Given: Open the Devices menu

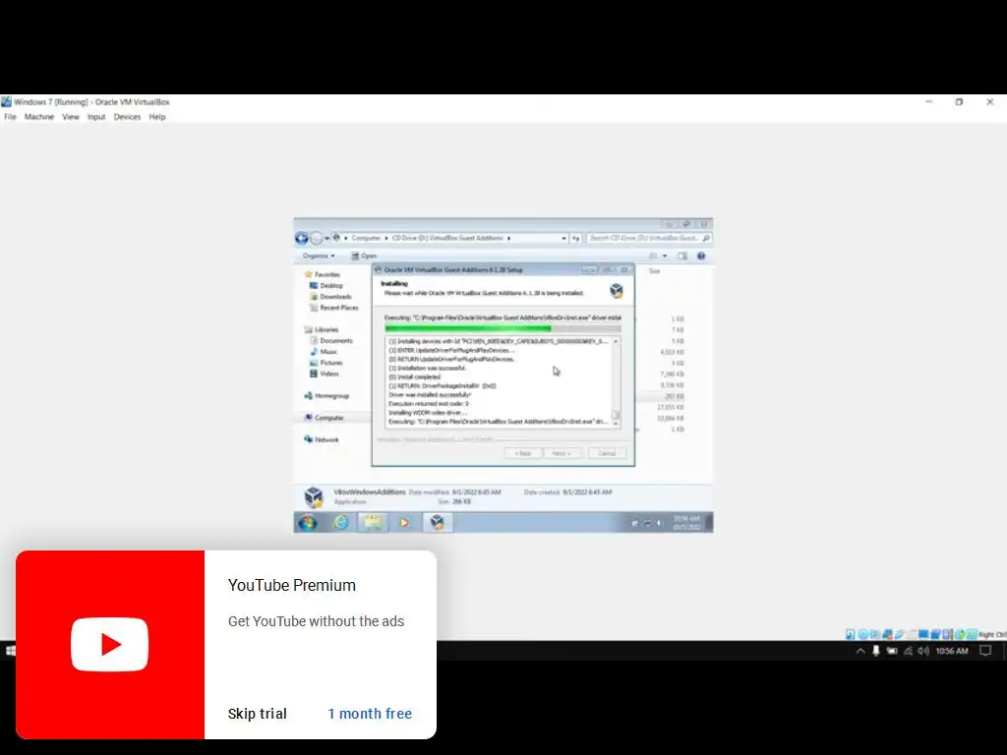Looking at the screenshot, I should [127, 117].
